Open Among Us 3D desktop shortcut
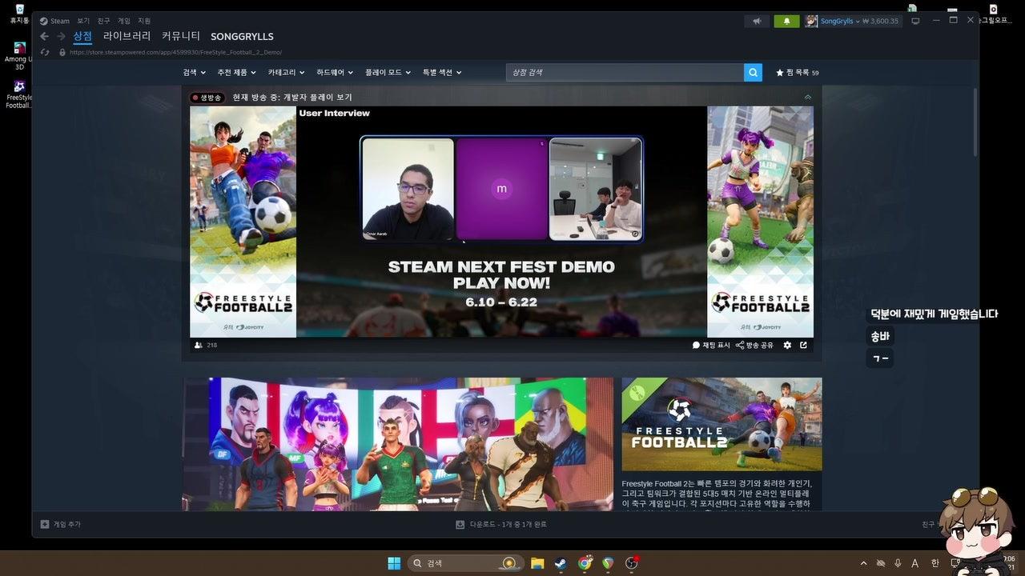This screenshot has height=576, width=1025. click(19, 56)
